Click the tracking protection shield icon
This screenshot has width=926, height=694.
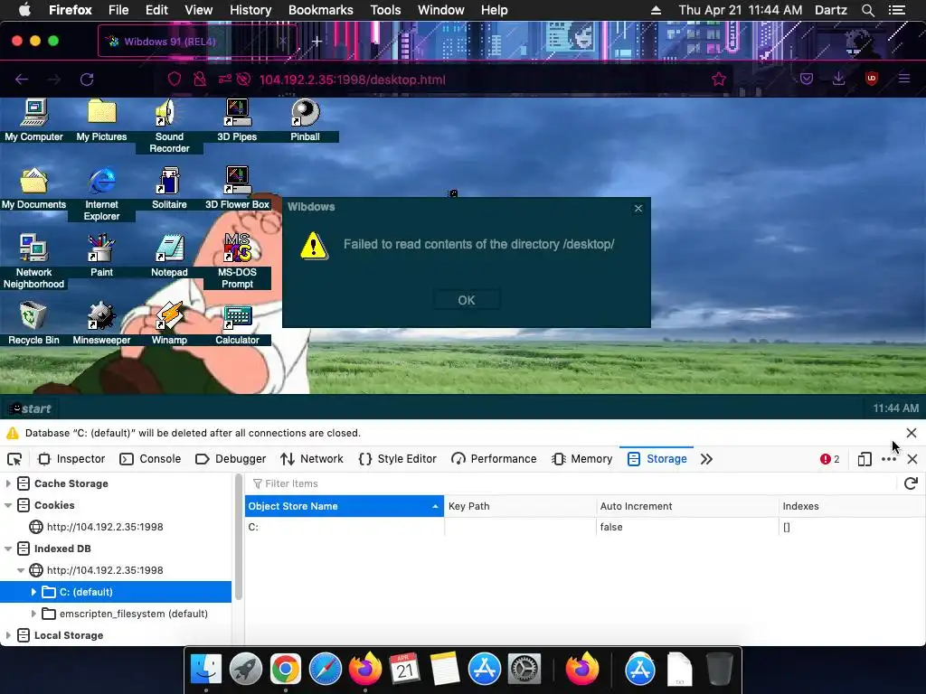click(x=175, y=80)
